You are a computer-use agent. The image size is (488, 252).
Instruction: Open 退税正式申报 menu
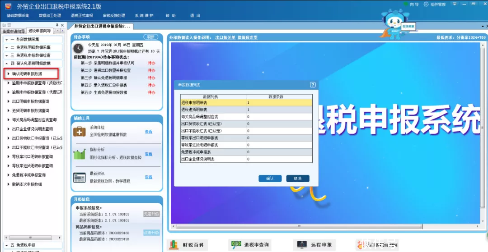tap(82, 15)
